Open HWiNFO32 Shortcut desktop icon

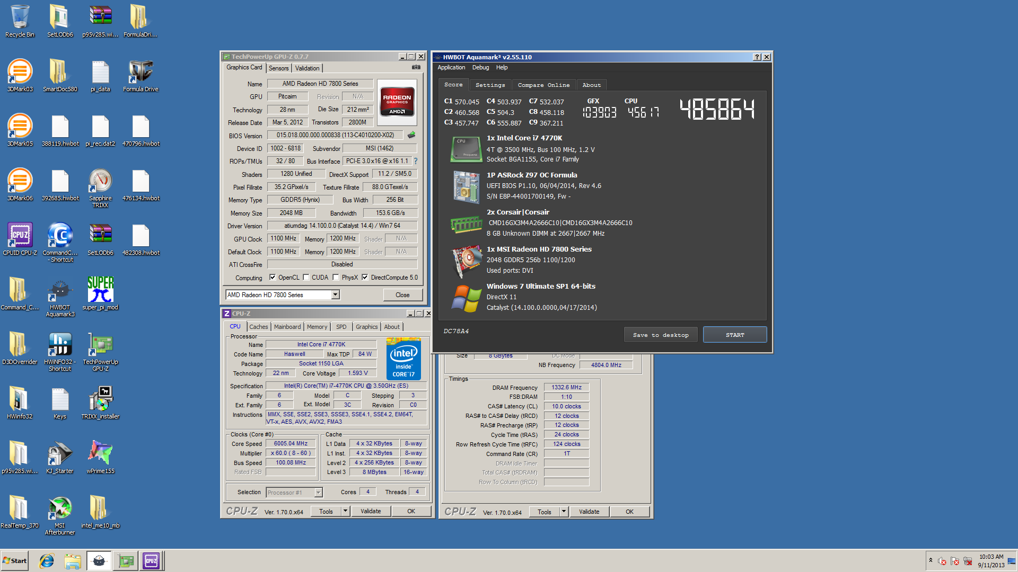[x=60, y=352]
